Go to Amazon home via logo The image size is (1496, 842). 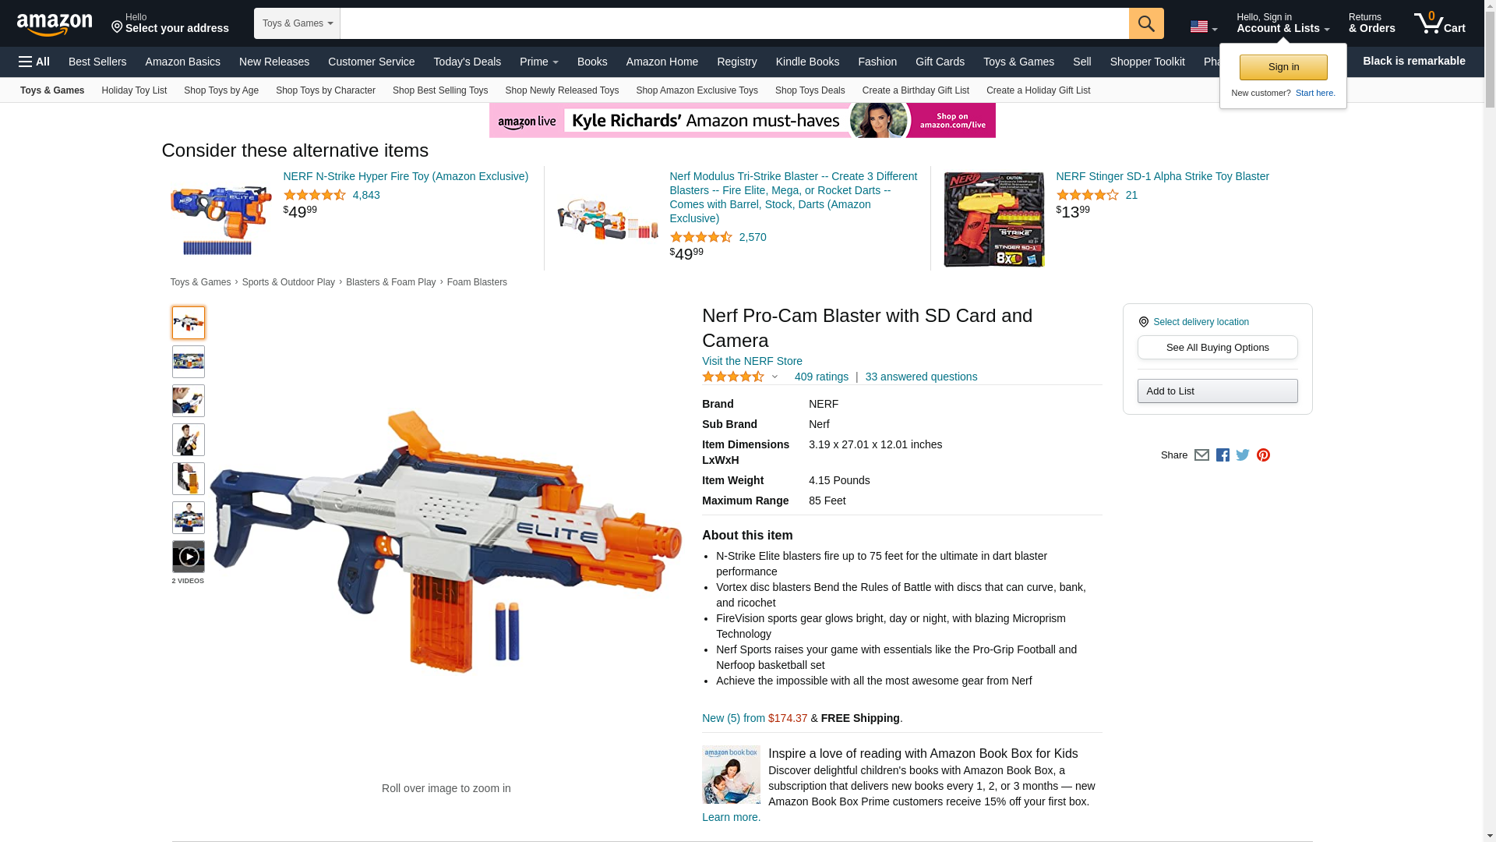coord(55,23)
